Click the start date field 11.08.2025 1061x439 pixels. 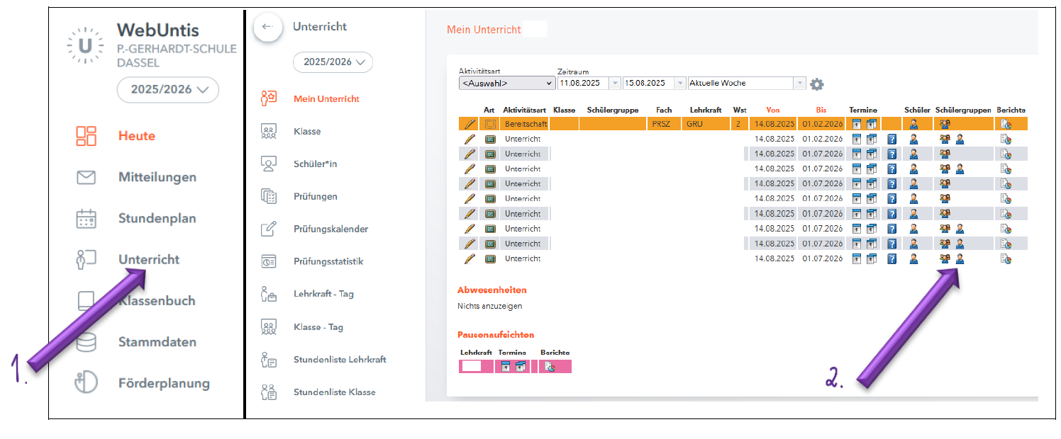click(583, 84)
